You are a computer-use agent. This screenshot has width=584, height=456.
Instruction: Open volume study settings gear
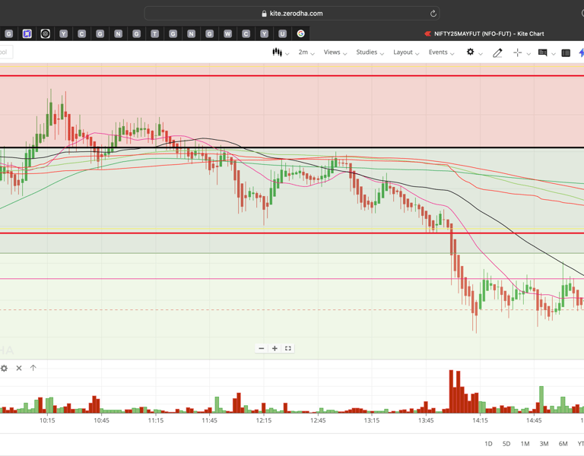click(4, 368)
